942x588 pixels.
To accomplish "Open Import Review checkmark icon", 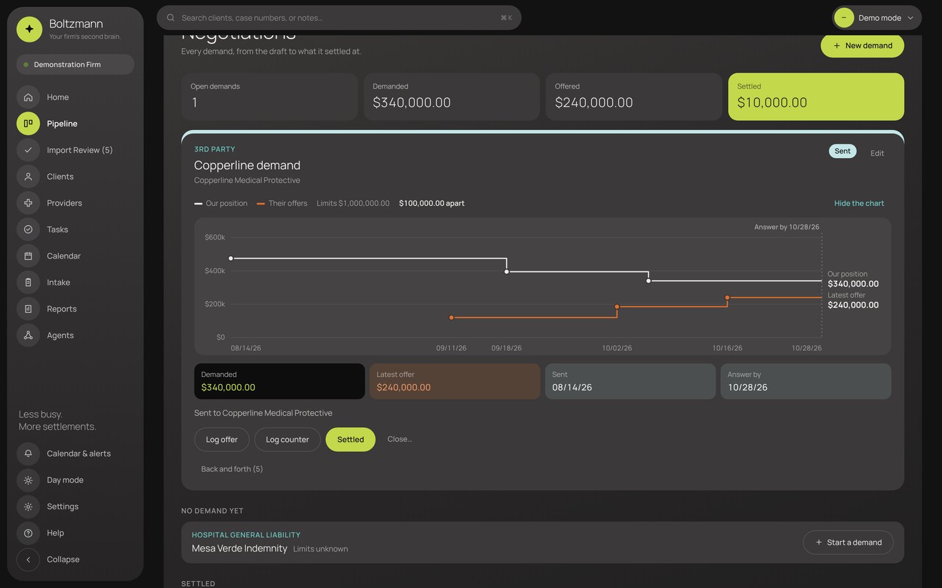I will (28, 150).
